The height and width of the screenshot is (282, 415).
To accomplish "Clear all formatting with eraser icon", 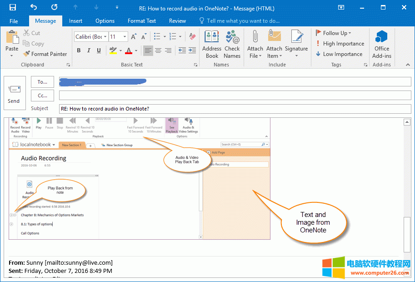I will (x=192, y=37).
